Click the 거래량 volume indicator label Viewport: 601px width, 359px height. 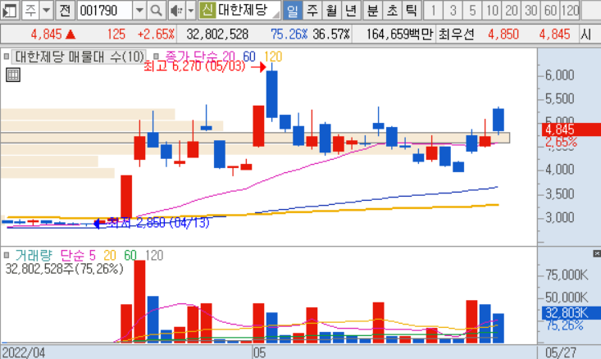(34, 256)
